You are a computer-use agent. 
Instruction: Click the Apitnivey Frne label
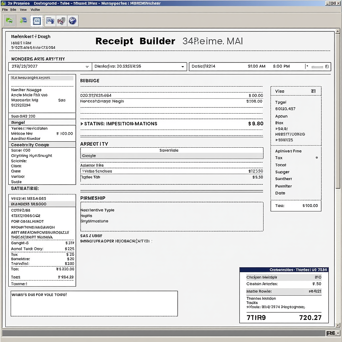(288, 151)
